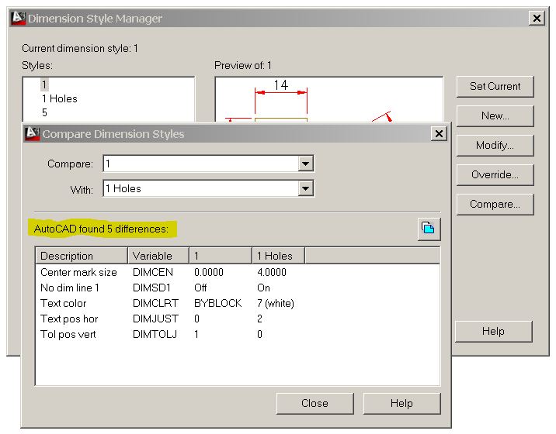Click the Variable column header
The image size is (556, 434).
(x=158, y=256)
